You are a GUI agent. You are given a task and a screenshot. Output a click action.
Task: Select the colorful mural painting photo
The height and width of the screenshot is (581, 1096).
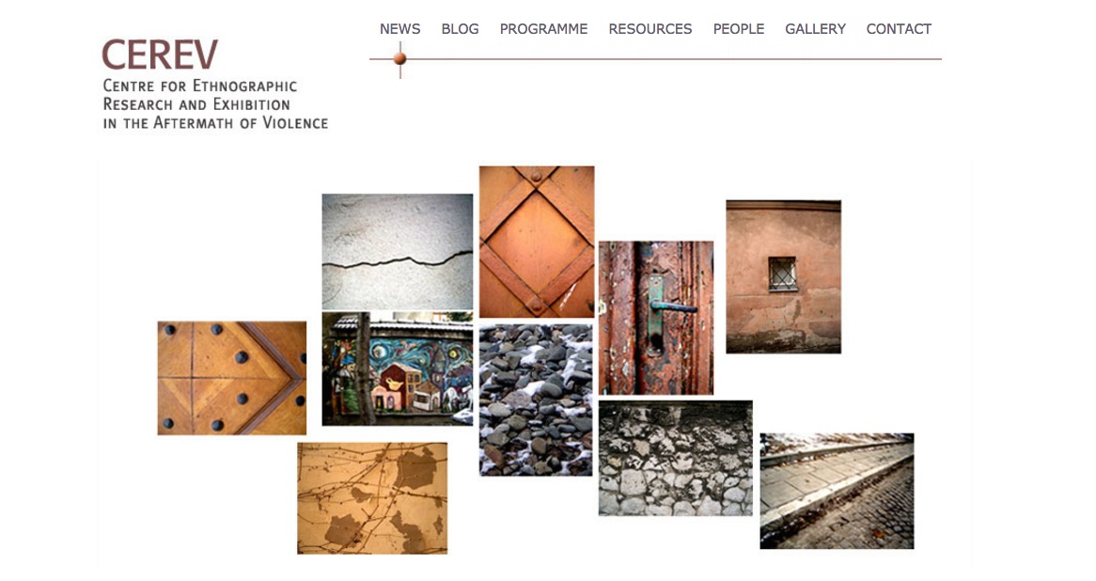point(397,369)
